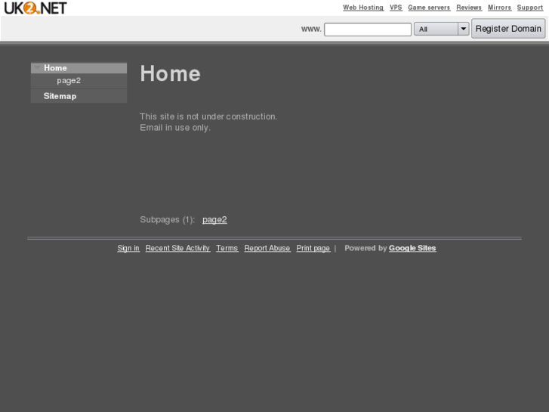549x412 pixels.
Task: Open Recent Site Activity
Action: click(177, 248)
